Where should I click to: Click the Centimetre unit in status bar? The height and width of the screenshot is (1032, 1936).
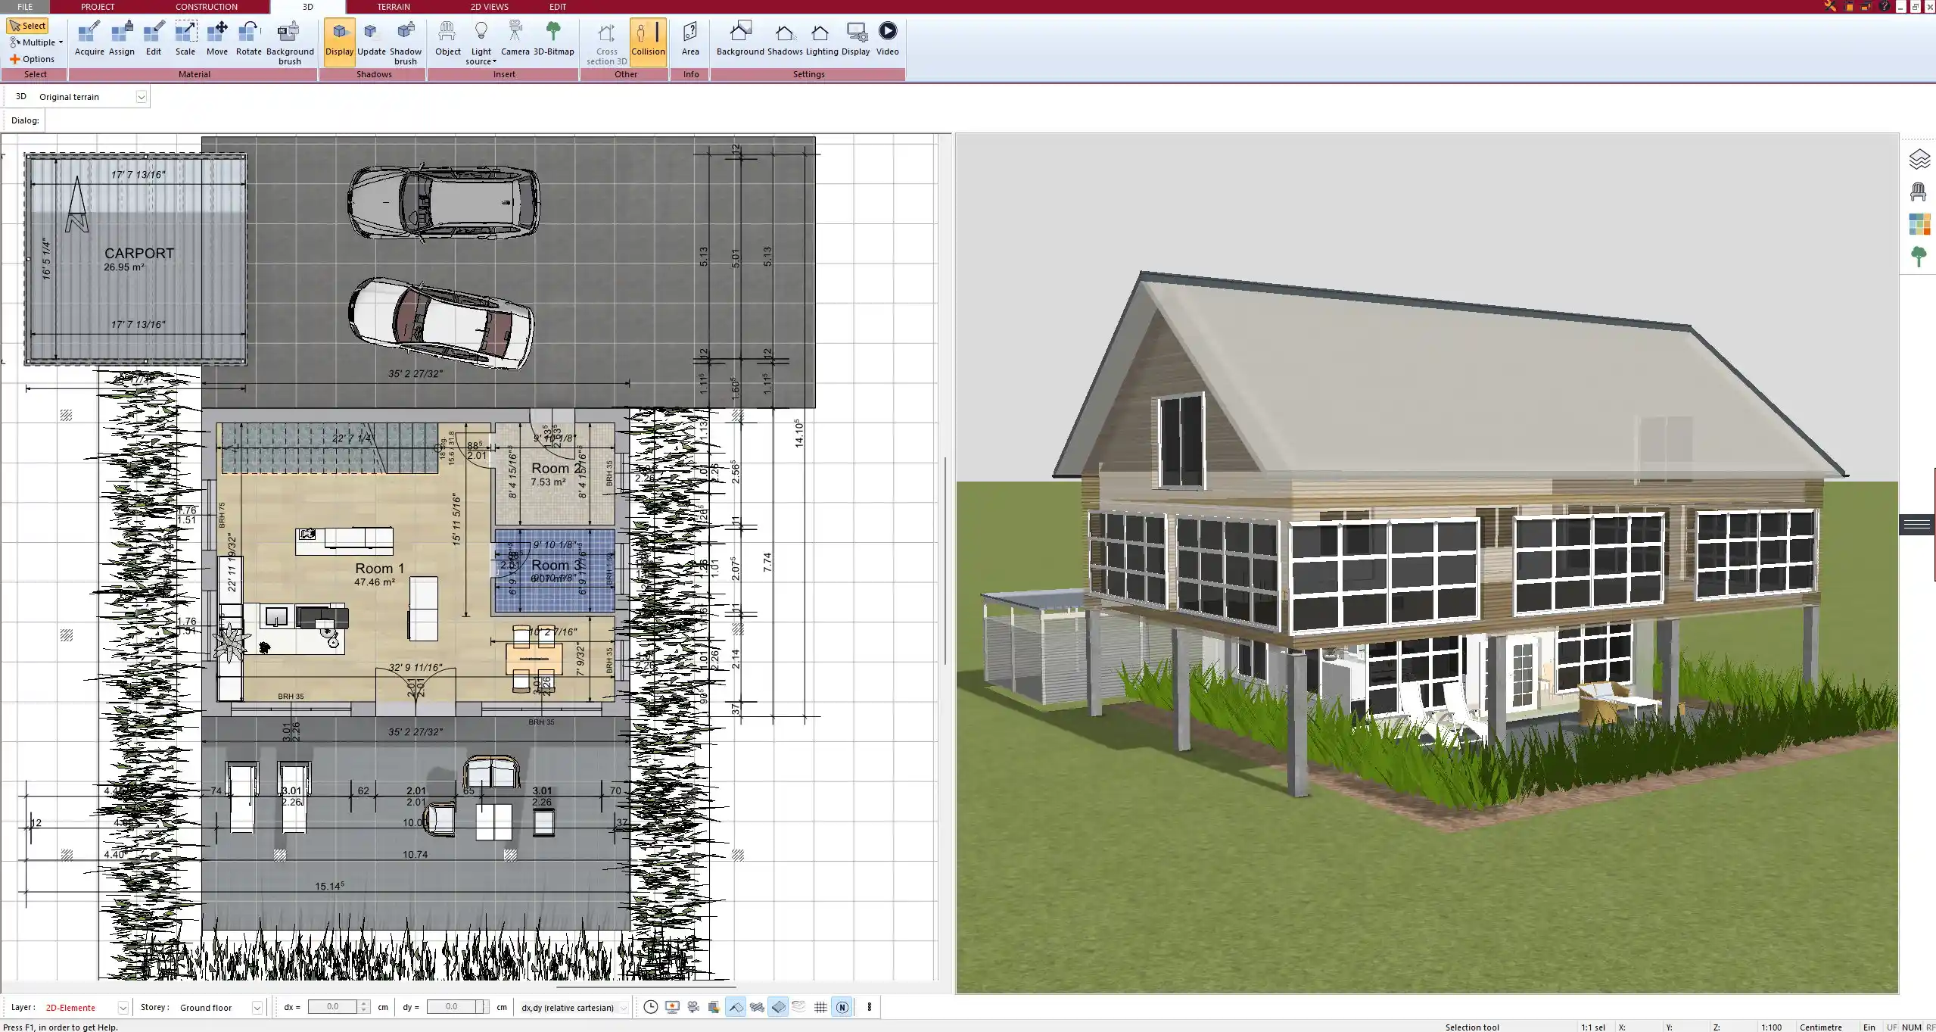tap(1820, 1027)
